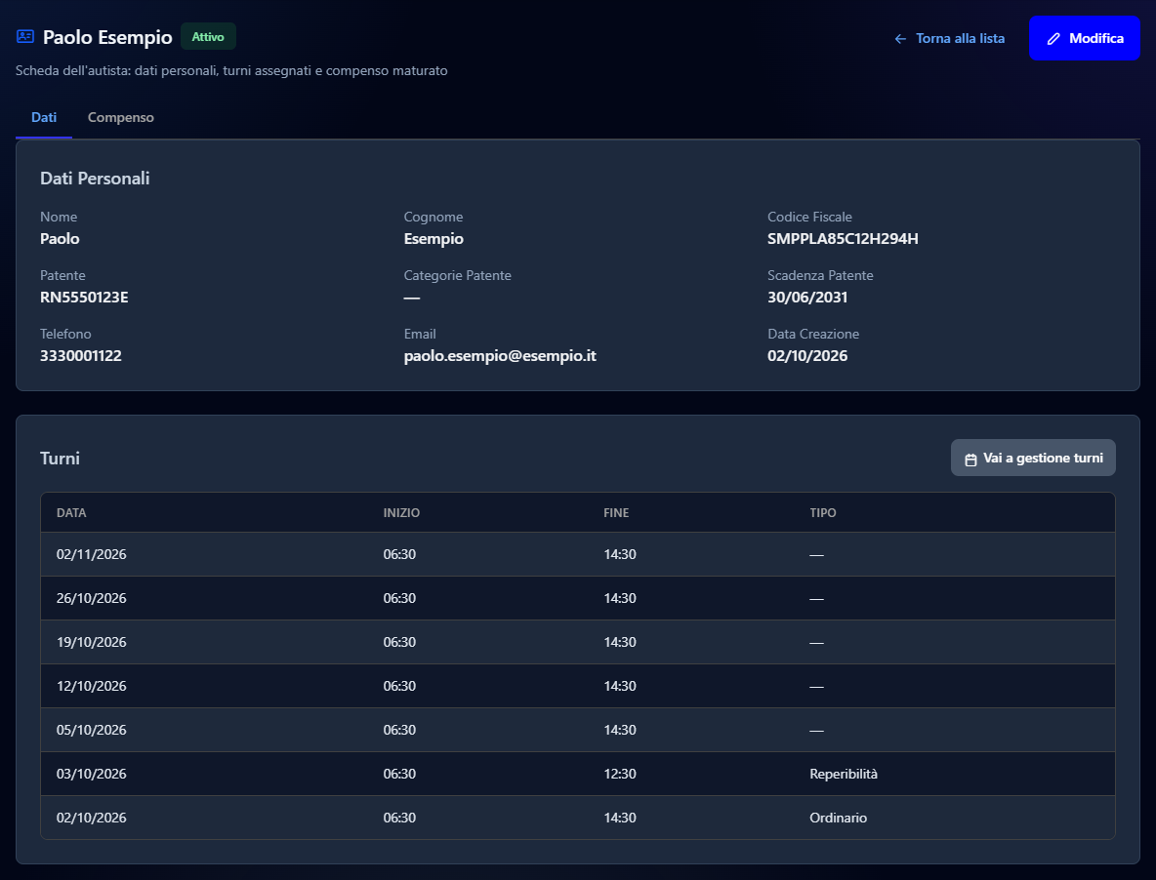Click the email paolo.esempio@esempio.it
The image size is (1156, 880).
(x=500, y=356)
